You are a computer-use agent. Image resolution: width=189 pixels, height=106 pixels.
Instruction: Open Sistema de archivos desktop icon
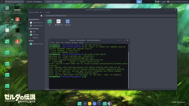pyautogui.click(x=7, y=32)
